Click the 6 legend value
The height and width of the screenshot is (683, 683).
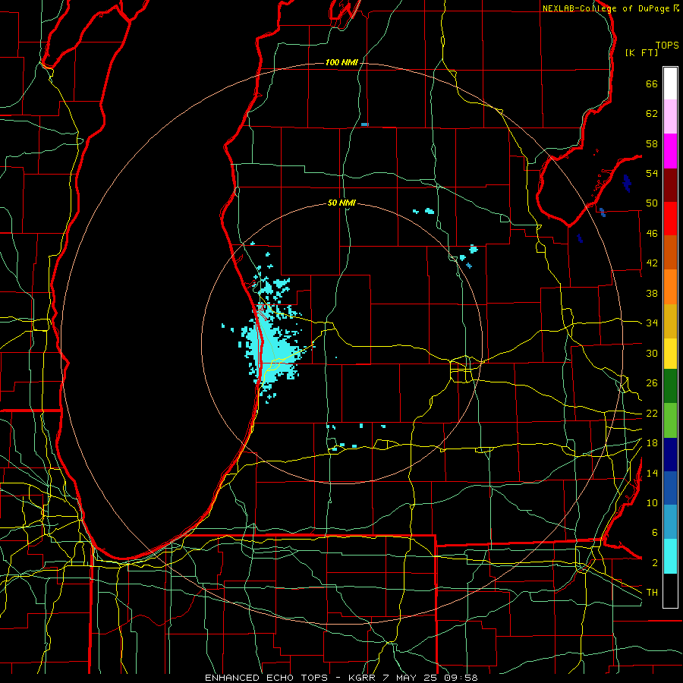coord(654,533)
